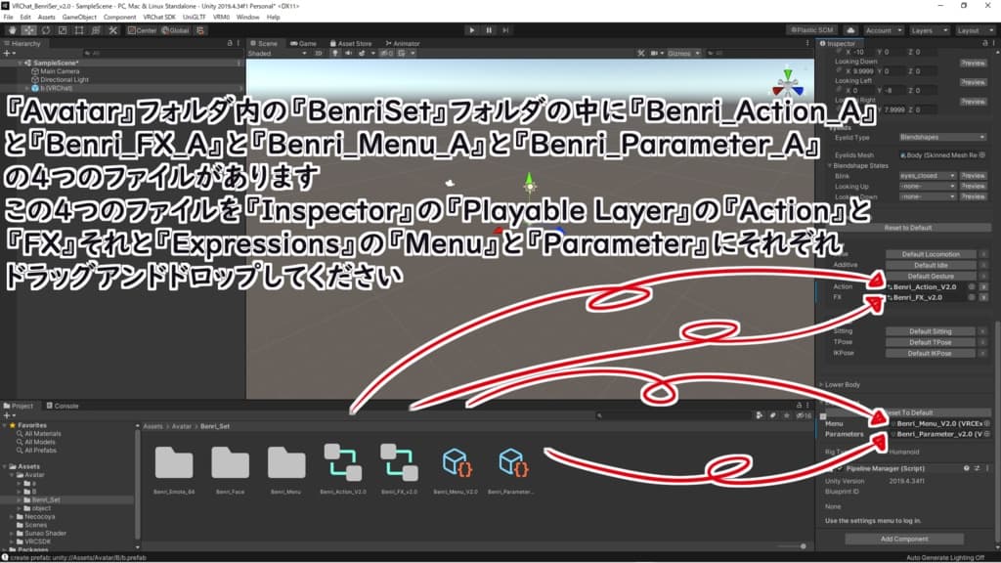Click the grid snapping icon in the toolbar
Viewport: 1001px width, 563px height.
200,30
